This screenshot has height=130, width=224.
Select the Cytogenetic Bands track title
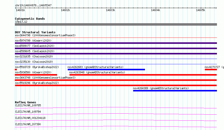30,19
